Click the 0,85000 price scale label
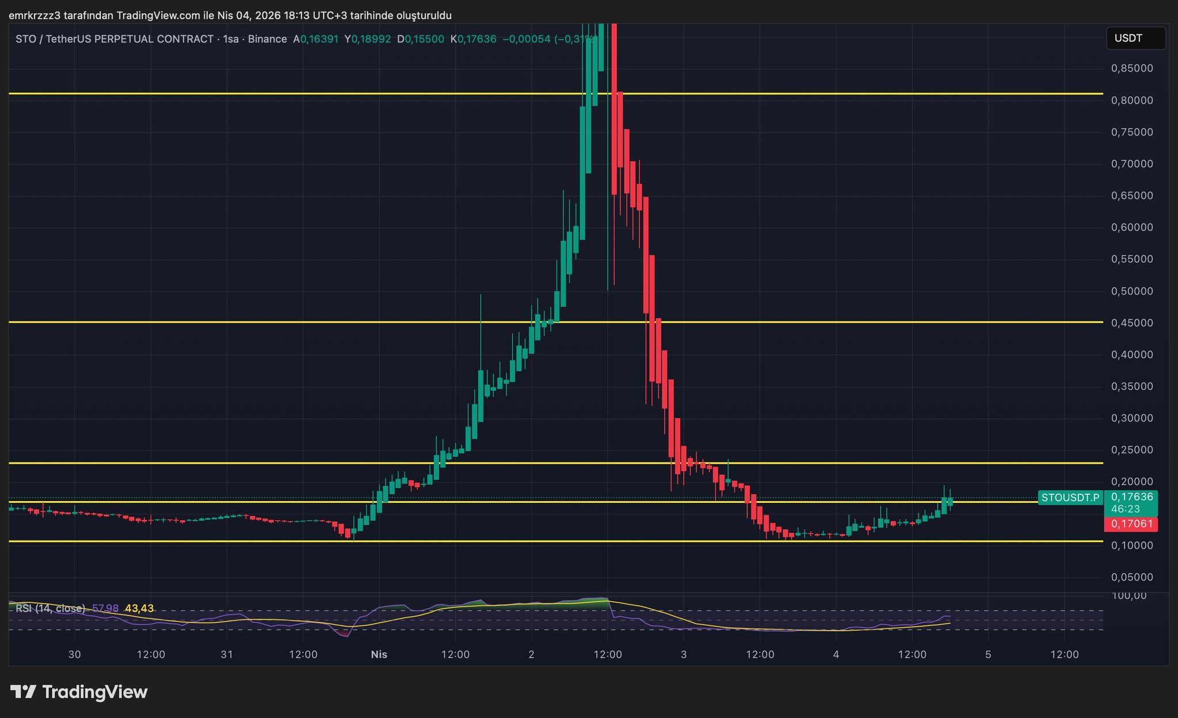The height and width of the screenshot is (718, 1178). click(1131, 68)
